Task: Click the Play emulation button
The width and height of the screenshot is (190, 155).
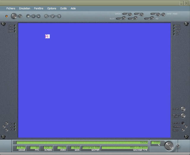Action: coord(28,16)
